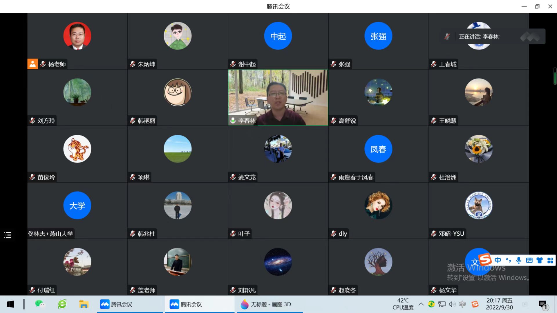Open the Sogou skin shirt icon

click(540, 260)
